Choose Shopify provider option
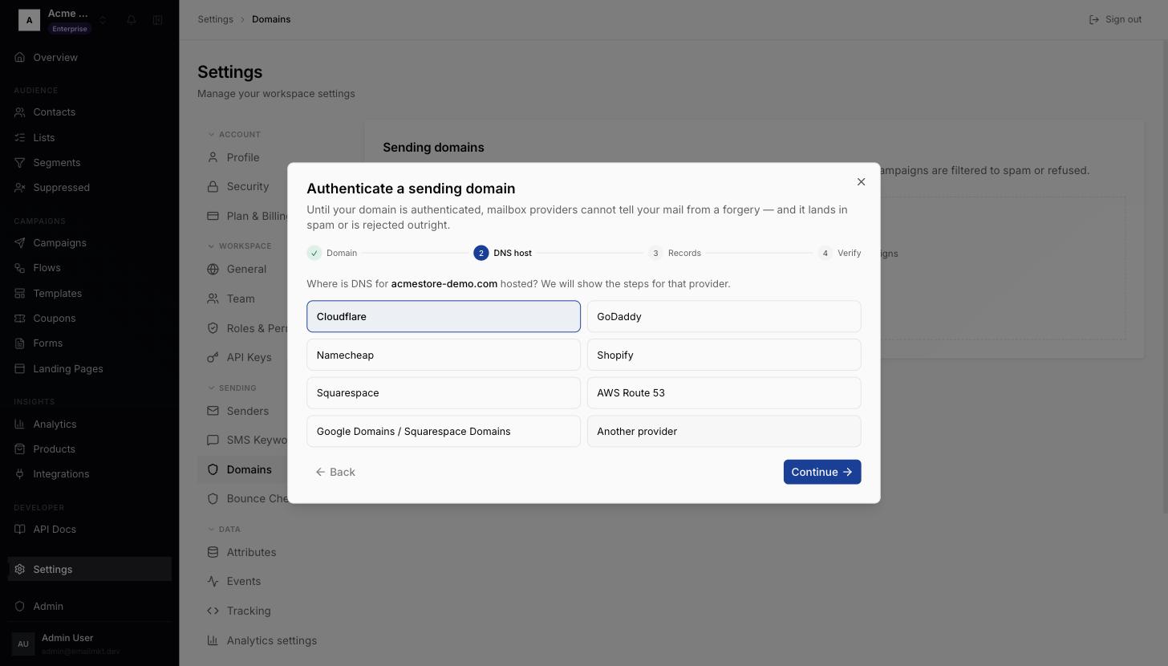 pos(724,355)
